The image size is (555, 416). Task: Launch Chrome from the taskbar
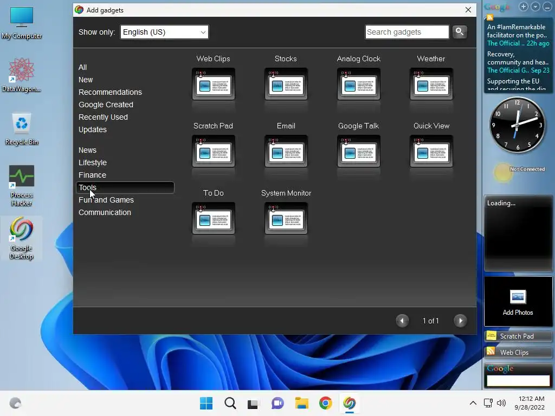pos(325,403)
